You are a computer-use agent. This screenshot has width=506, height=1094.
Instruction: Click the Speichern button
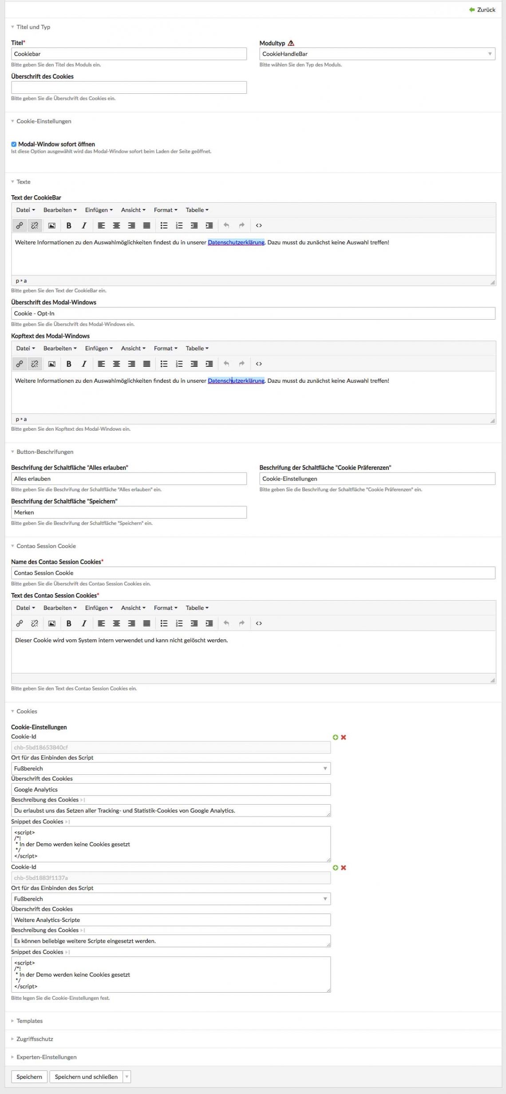[x=29, y=1077]
